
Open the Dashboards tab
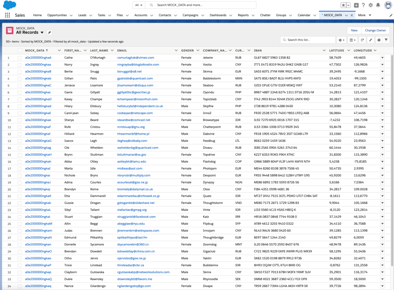[218, 15]
